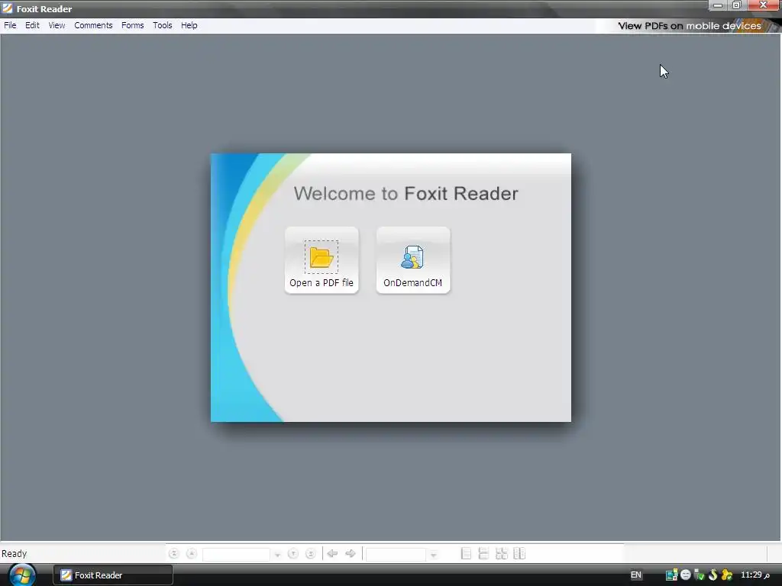
Task: Open the Help menu
Action: 189,25
